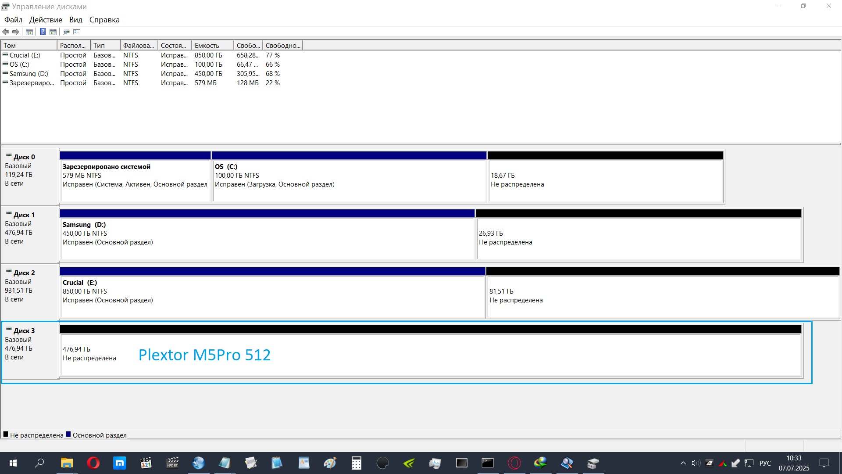Select the Samsung (D:) row in volume list
Image resolution: width=842 pixels, height=474 pixels.
click(29, 74)
